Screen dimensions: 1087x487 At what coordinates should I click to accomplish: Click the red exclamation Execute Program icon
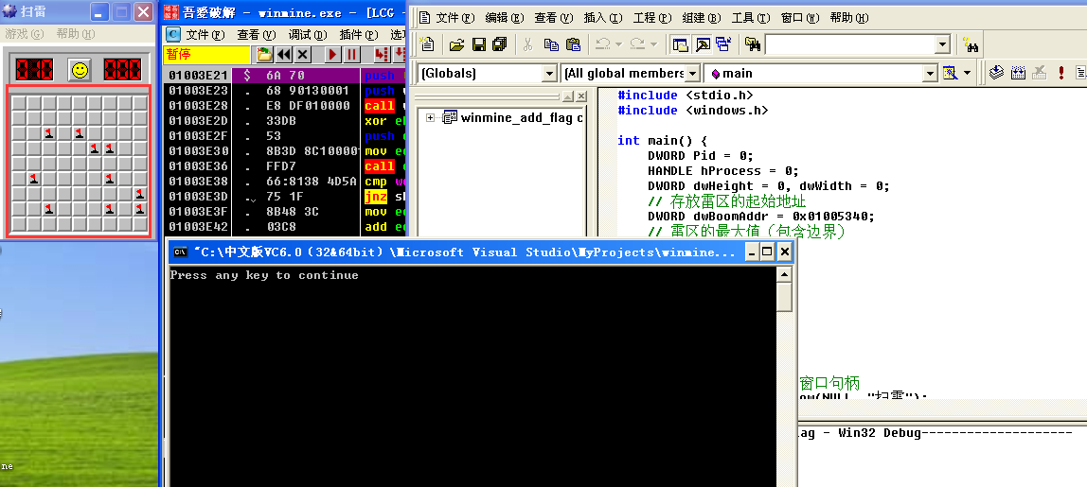point(1060,73)
